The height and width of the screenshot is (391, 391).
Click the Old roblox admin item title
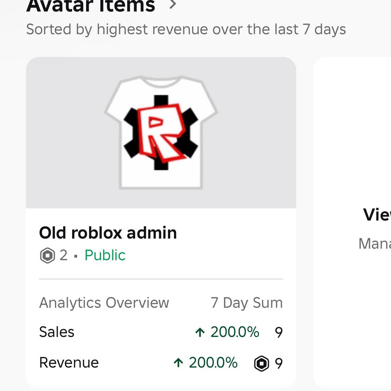(x=108, y=233)
